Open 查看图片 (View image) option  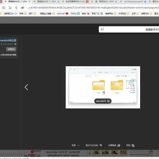tap(113, 145)
